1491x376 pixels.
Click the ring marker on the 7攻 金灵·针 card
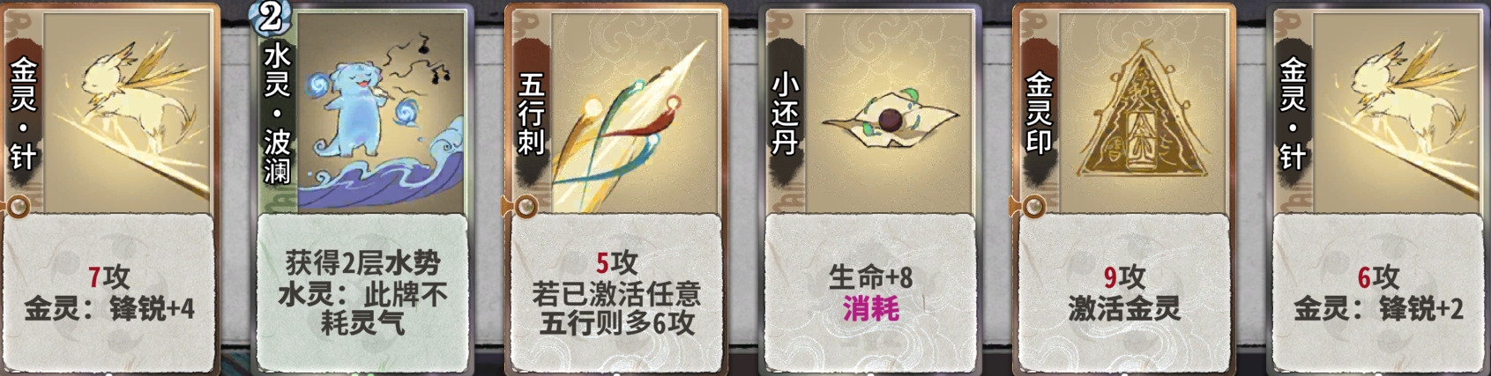18,207
